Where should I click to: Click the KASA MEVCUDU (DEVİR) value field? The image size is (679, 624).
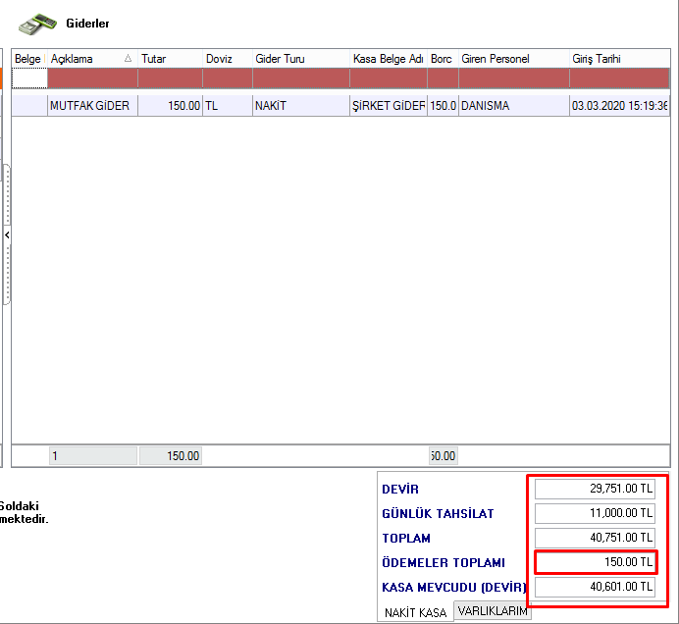click(x=595, y=587)
